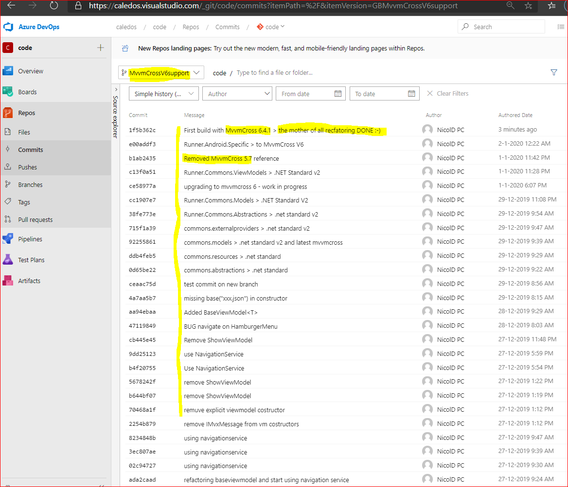Click the new Repos landing pages icon
Image resolution: width=568 pixels, height=487 pixels.
tap(125, 48)
